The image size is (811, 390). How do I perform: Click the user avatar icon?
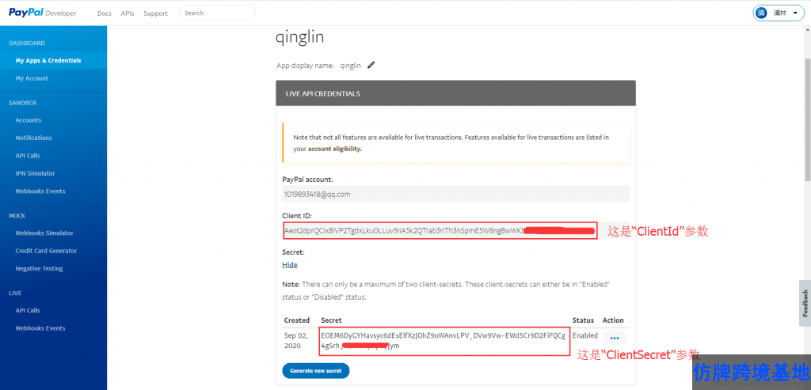[x=761, y=13]
